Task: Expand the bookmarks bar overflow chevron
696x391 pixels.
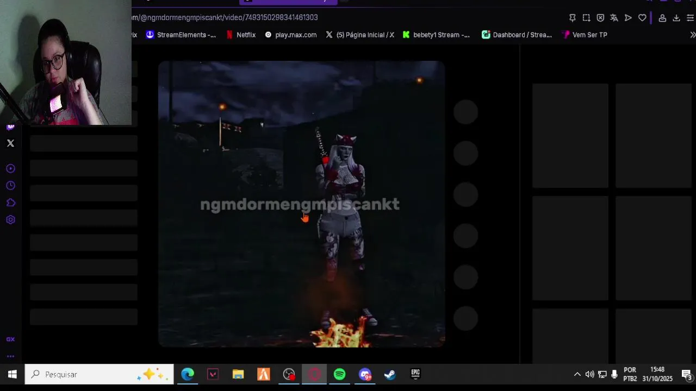Action: tap(692, 35)
